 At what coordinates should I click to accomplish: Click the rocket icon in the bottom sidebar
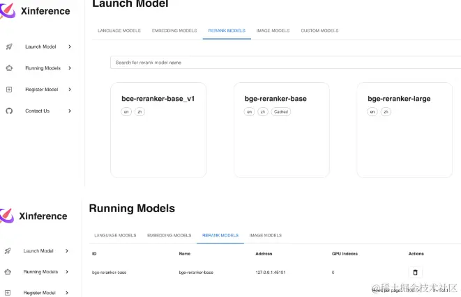coord(8,251)
